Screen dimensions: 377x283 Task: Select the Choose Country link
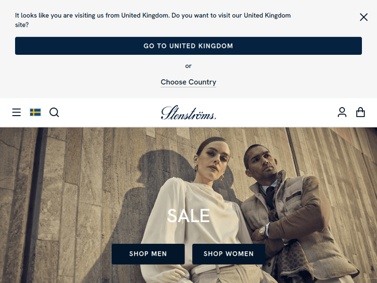(x=189, y=82)
